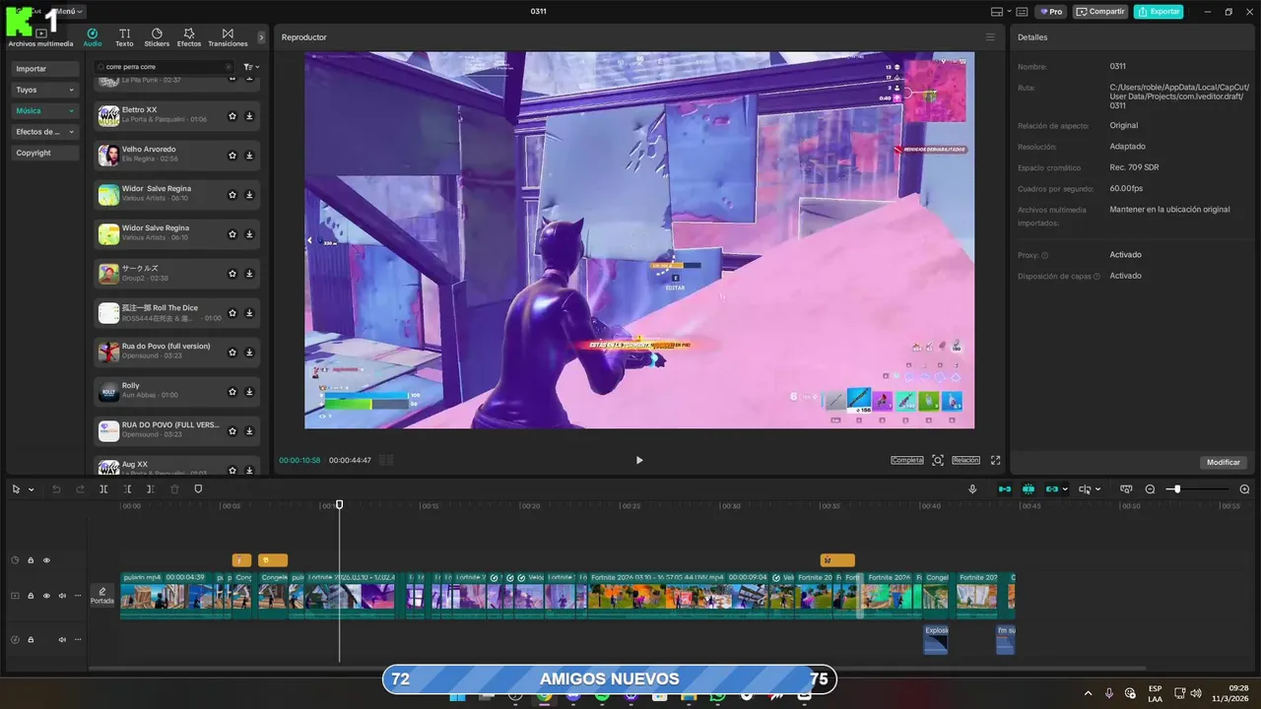
Task: Open the Audio tab
Action: pyautogui.click(x=93, y=37)
